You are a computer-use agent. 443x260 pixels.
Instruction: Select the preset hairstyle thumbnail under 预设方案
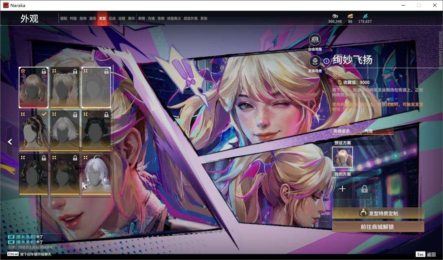tap(343, 157)
